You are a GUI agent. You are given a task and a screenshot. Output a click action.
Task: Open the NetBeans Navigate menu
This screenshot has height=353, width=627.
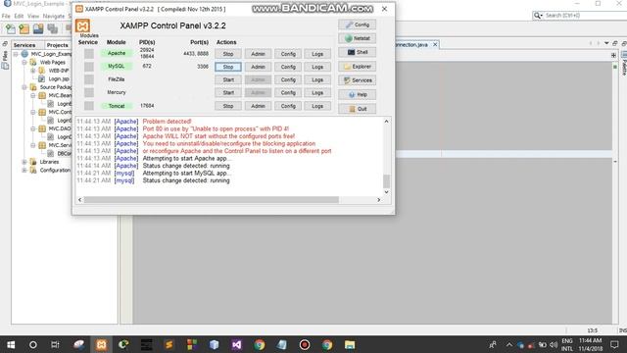[x=54, y=16]
